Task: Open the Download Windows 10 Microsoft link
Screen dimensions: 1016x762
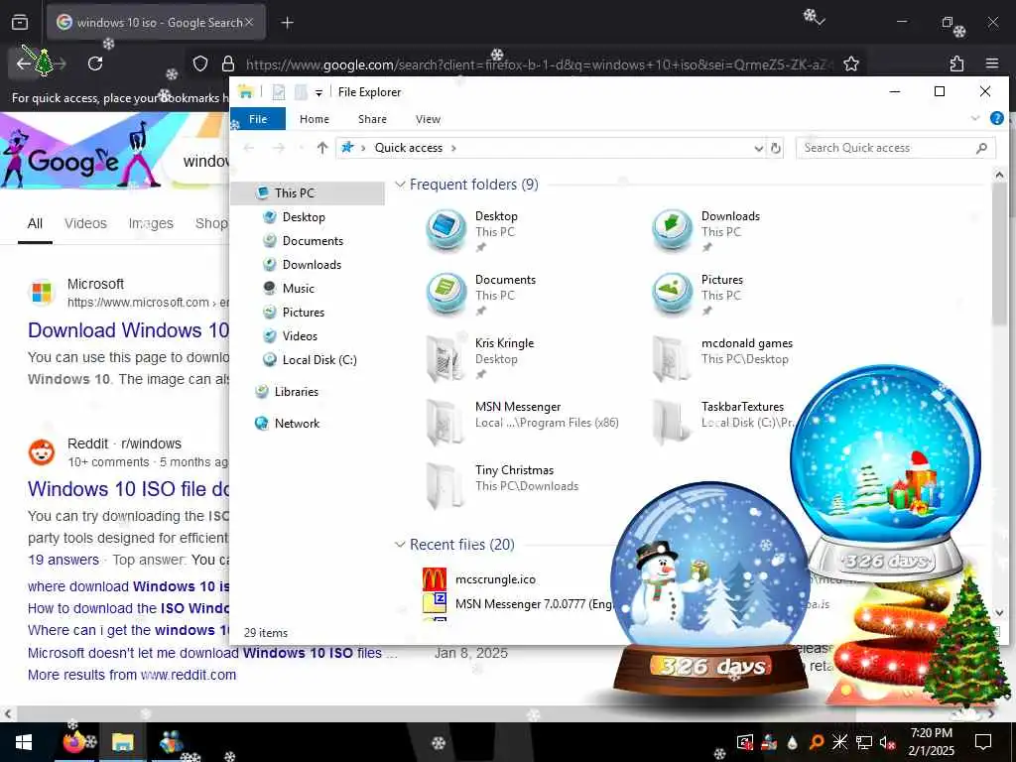Action: [x=128, y=330]
